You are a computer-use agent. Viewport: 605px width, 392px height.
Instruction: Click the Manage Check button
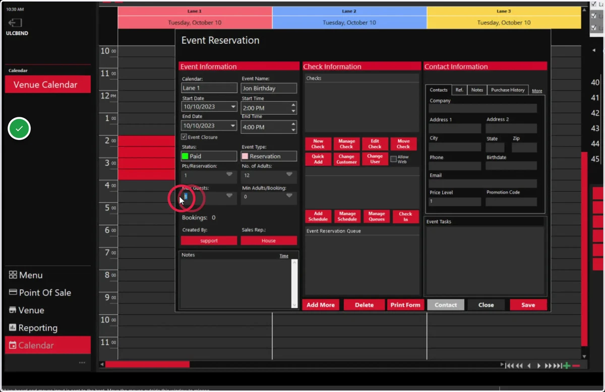coord(346,144)
